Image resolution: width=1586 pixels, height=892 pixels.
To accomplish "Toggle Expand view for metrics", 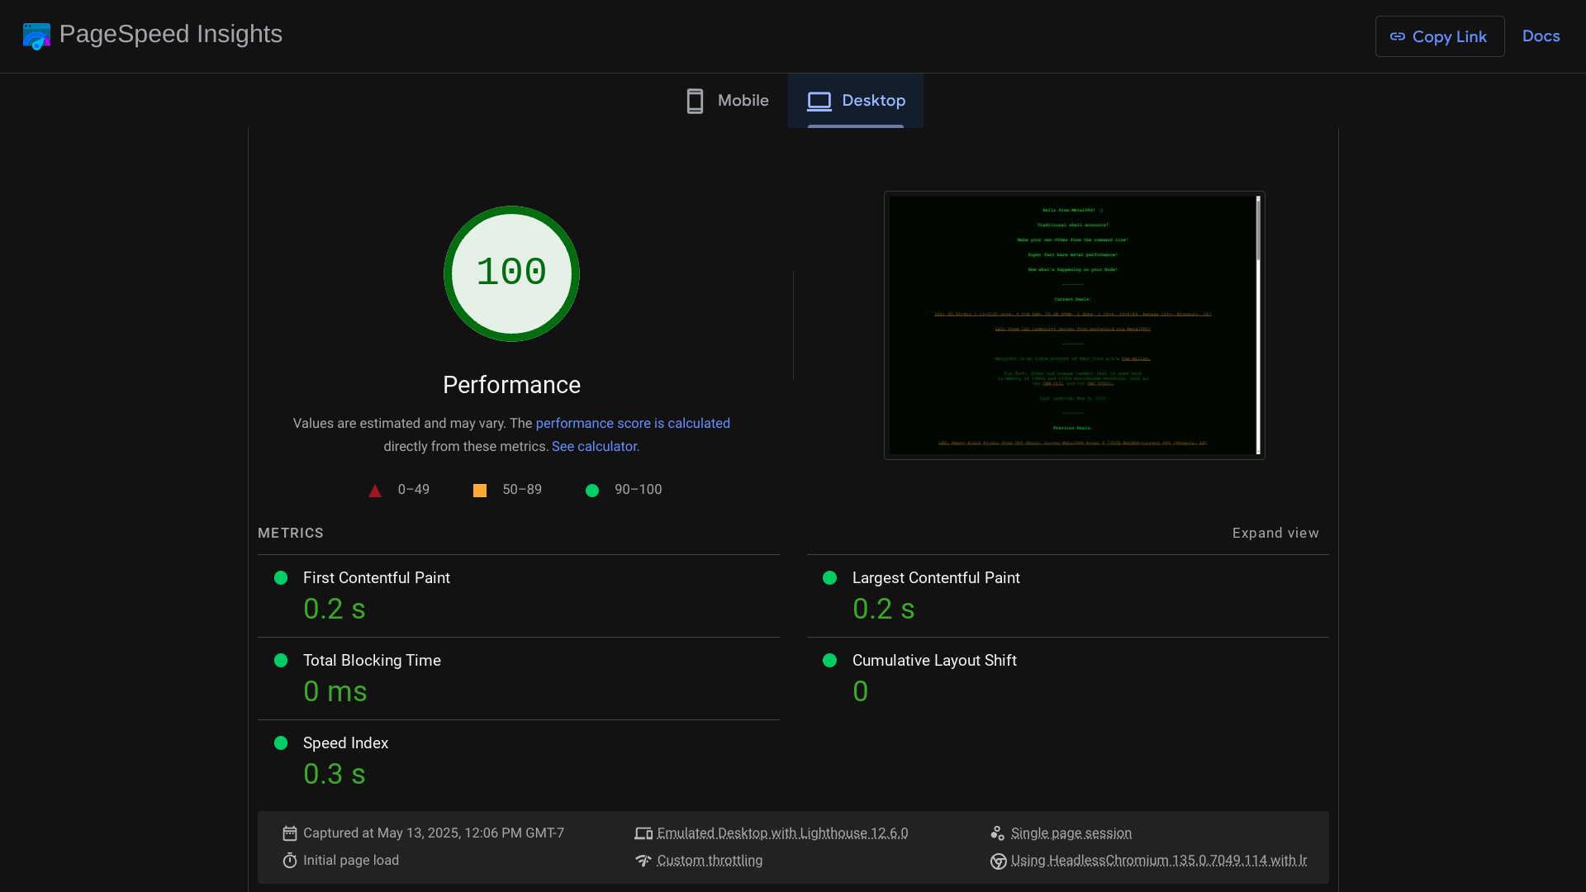I will pos(1275,533).
